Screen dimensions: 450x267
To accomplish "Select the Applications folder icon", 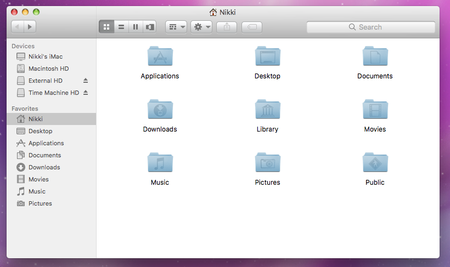I will 160,56.
